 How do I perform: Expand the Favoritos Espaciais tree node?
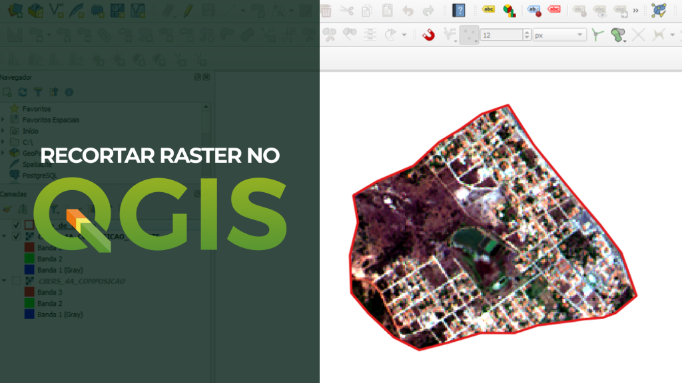3,120
